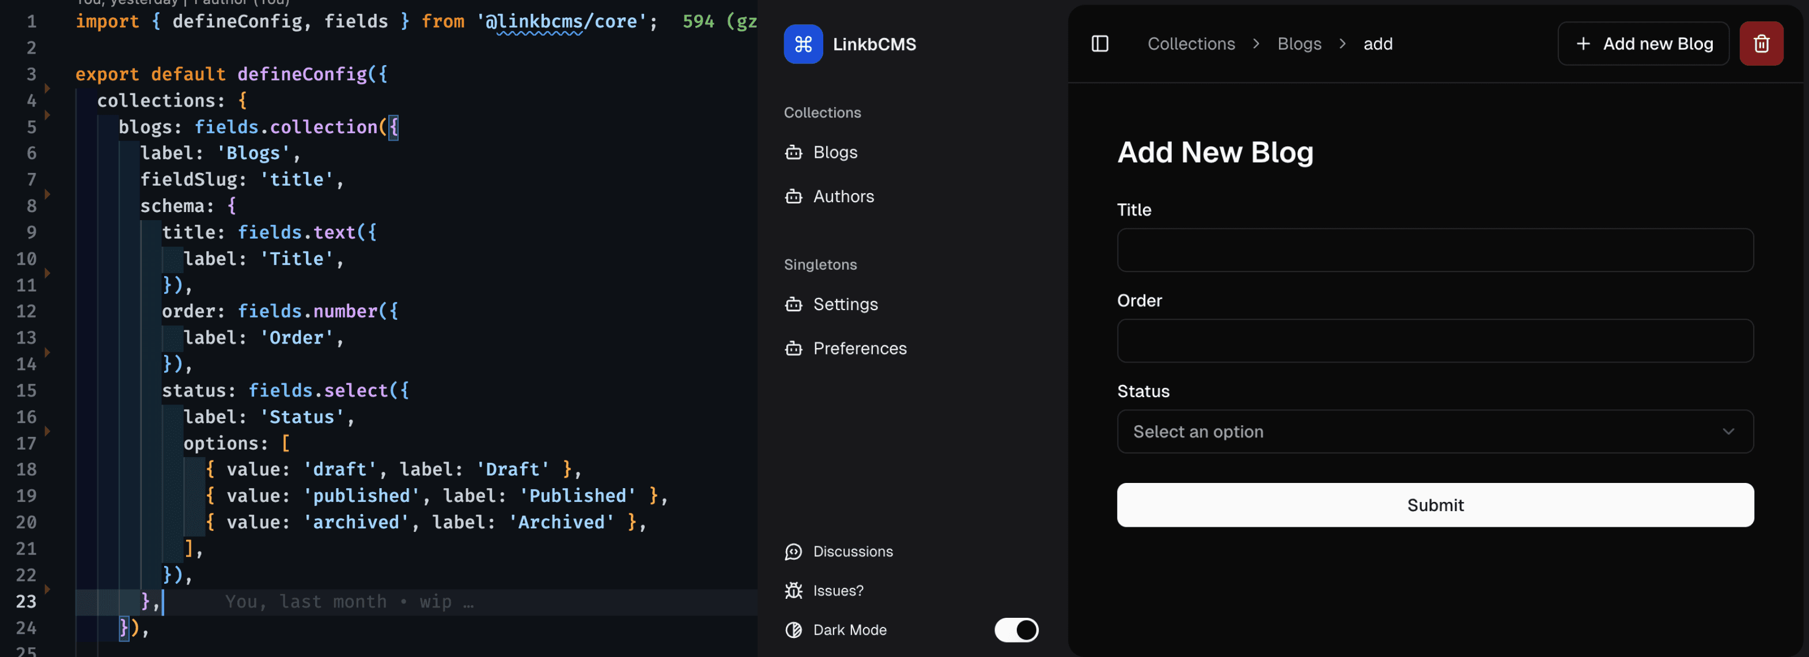Click the Collections breadcrumb
The image size is (1809, 657).
[x=1191, y=44]
